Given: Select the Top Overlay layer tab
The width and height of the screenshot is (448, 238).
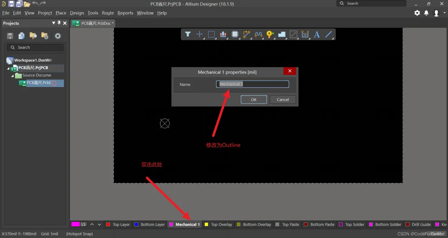Looking at the screenshot, I should click(219, 224).
